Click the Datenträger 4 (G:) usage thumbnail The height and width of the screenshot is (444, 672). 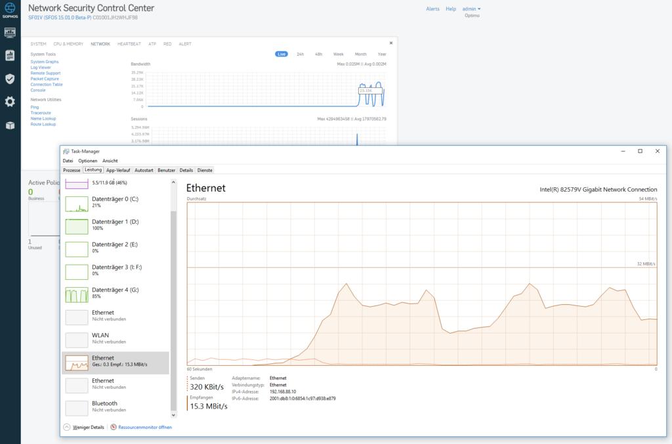click(77, 295)
